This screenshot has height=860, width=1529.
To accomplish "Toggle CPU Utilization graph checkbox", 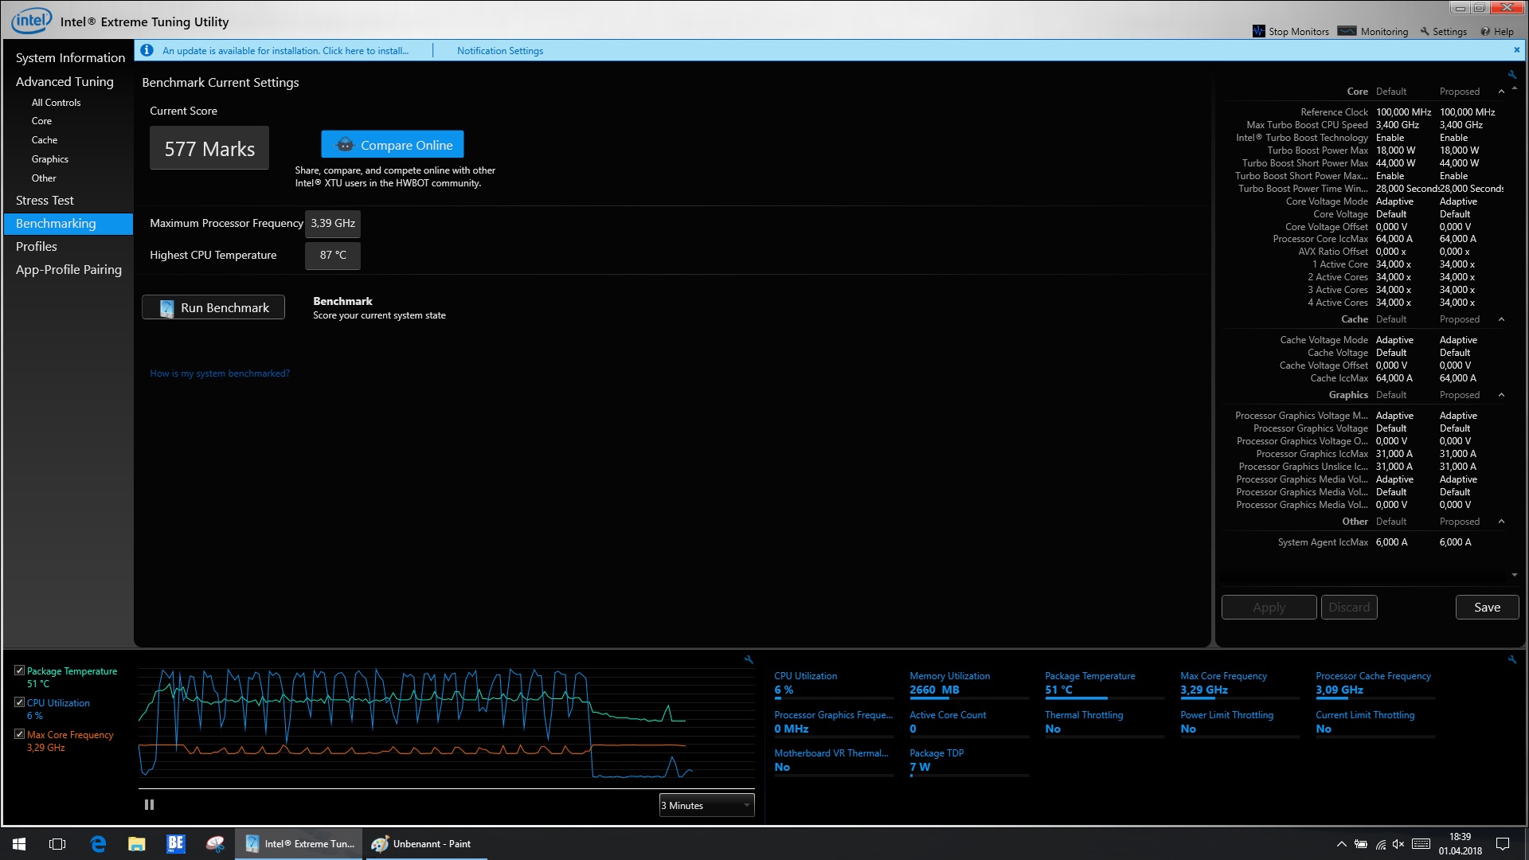I will pos(19,702).
